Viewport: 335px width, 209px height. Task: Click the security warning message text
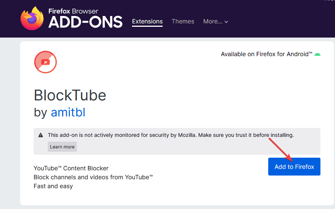171,135
